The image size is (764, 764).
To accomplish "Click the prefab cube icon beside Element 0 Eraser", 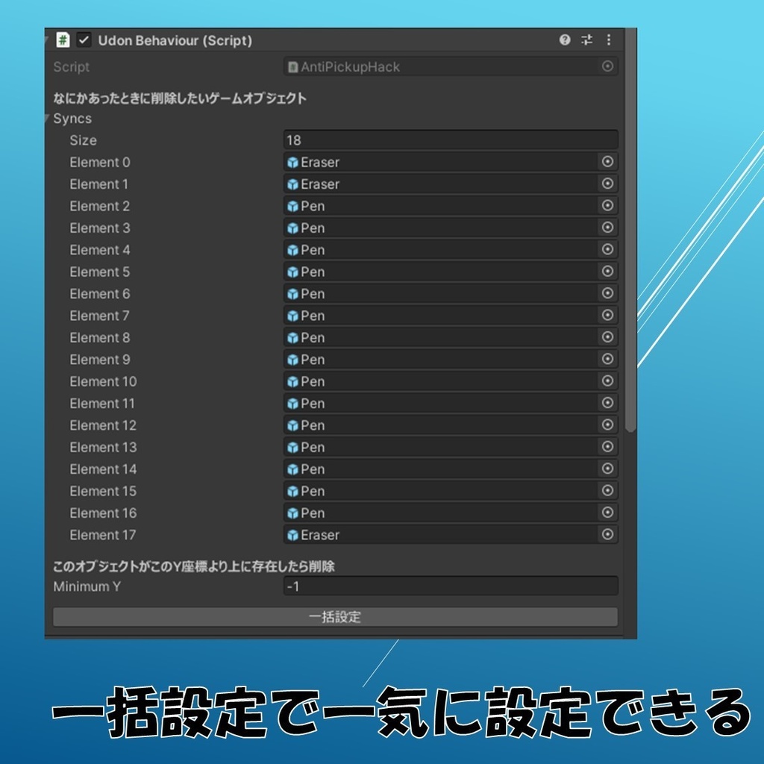I will 294,162.
